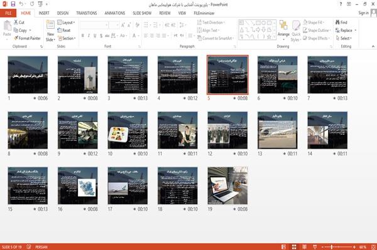
Task: Click Decrease Font Size icon
Action: tap(129, 25)
